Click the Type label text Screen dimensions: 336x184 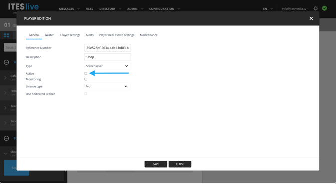pos(29,66)
